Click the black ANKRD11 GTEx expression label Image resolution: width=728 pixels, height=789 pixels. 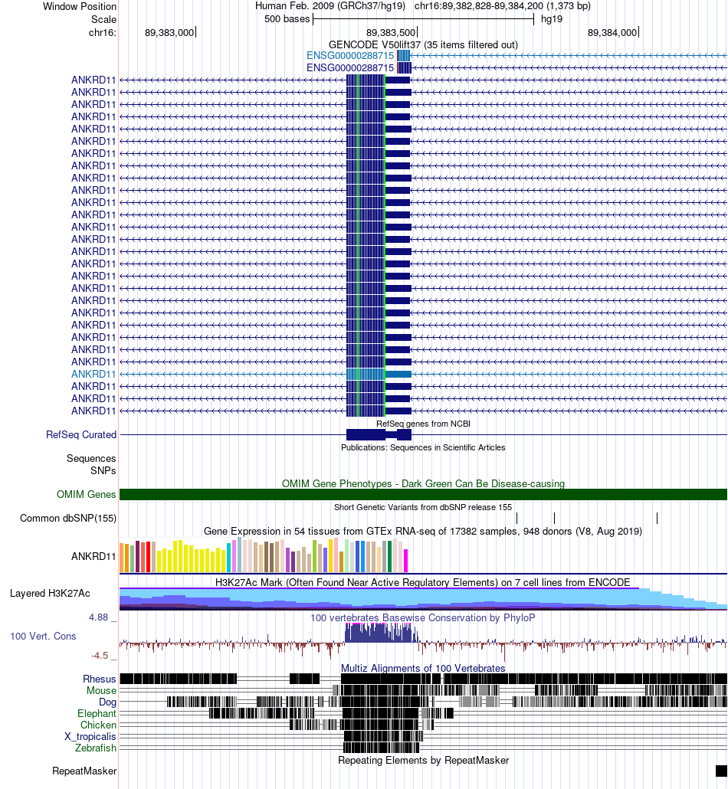93,557
